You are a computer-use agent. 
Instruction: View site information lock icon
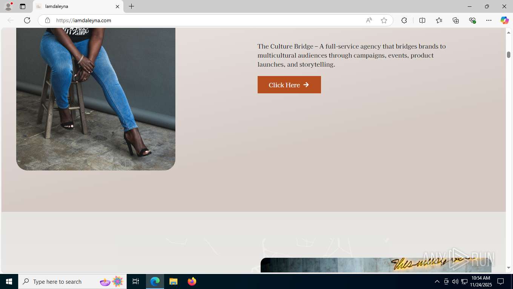(48, 20)
